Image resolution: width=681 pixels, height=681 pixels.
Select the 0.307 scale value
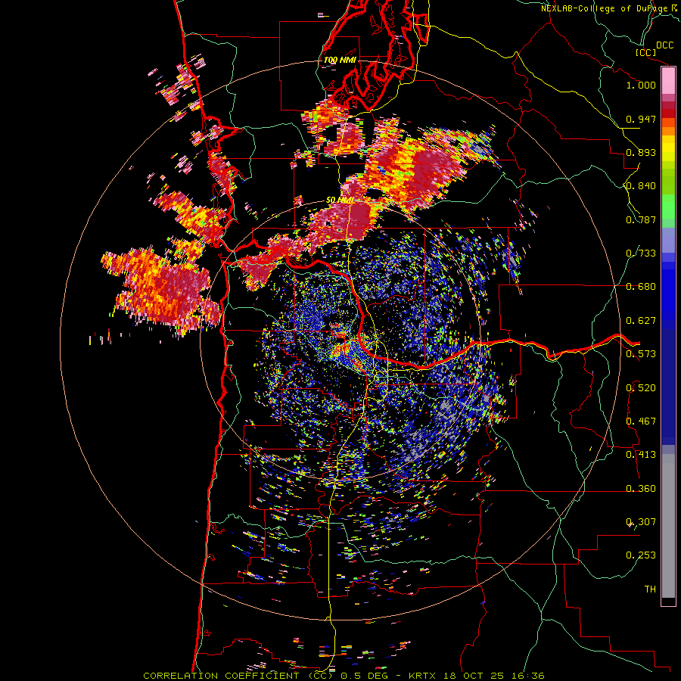[x=641, y=522]
